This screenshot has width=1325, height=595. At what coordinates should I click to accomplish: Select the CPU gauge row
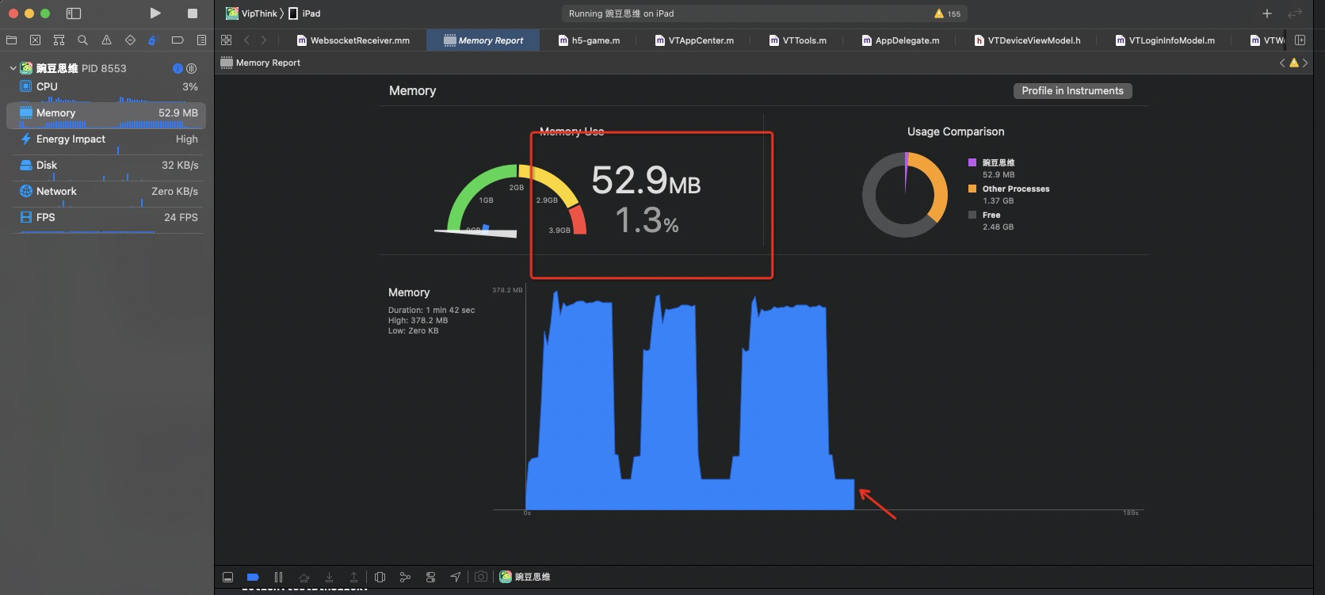107,89
